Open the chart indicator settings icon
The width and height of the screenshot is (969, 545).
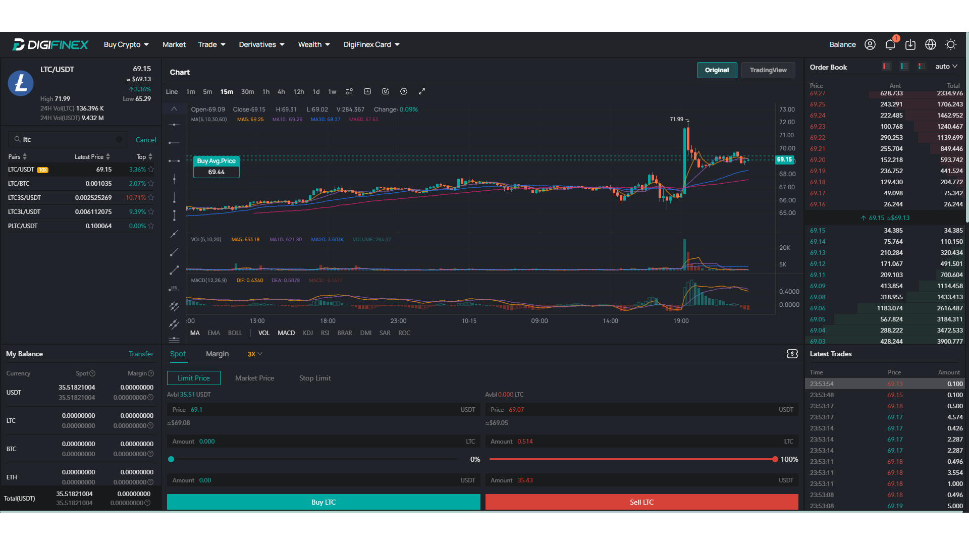(349, 91)
